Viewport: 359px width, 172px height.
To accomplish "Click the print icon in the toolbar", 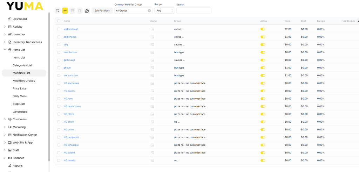I will pyautogui.click(x=87, y=10).
